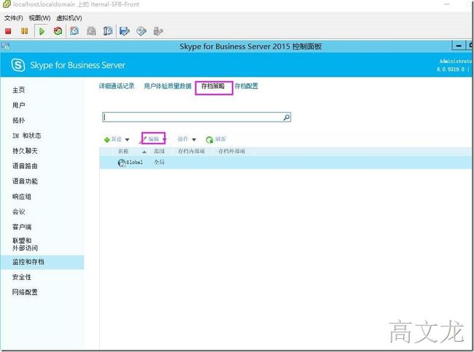Screen dimensions: 474x352
Task: Click the yellow pause VM icon
Action: pyautogui.click(x=25, y=31)
